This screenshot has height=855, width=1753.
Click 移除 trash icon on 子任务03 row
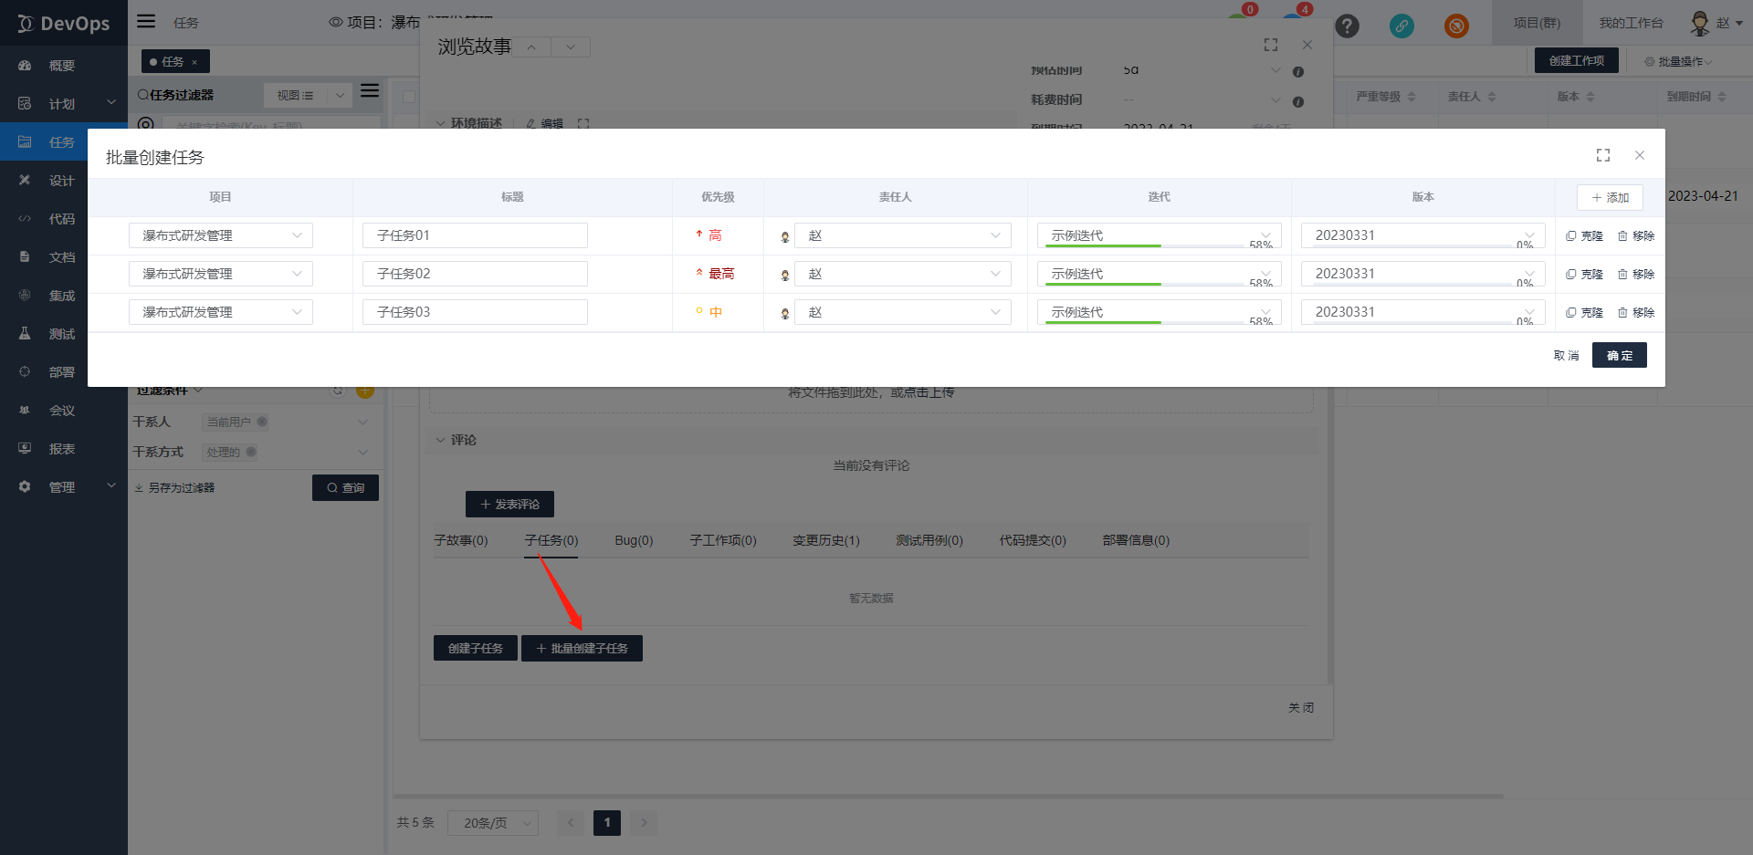(1623, 312)
